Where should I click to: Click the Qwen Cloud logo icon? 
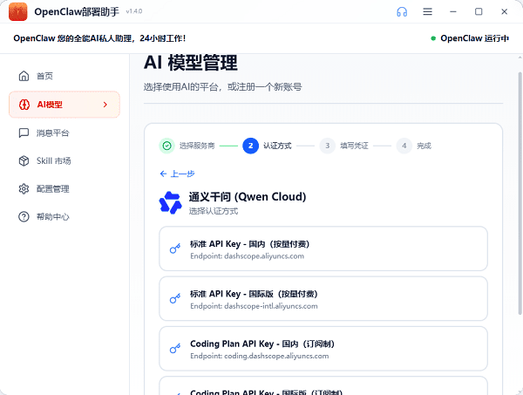point(171,202)
